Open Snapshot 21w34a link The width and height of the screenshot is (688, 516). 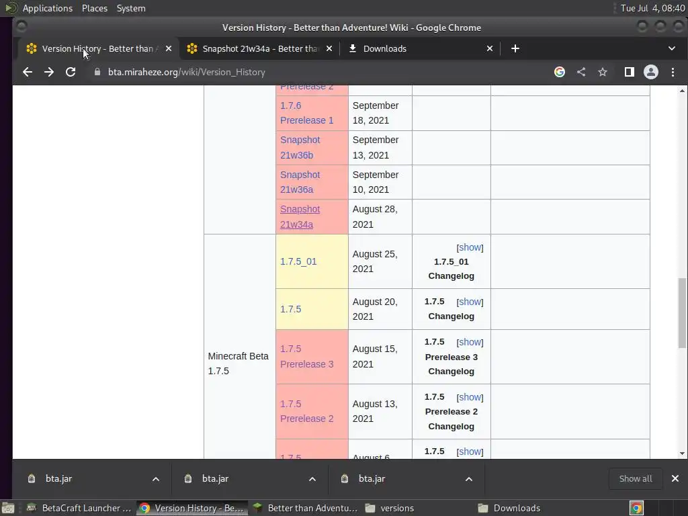pos(300,217)
